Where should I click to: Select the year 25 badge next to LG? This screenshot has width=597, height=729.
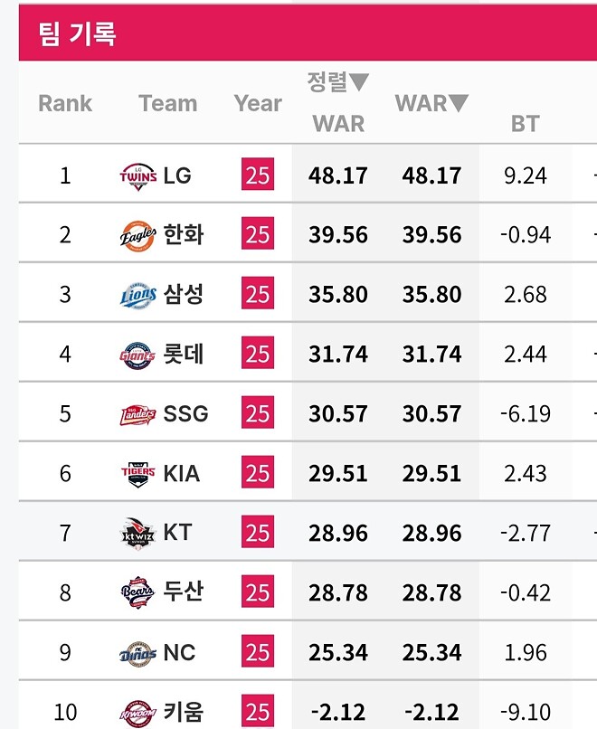tap(258, 175)
